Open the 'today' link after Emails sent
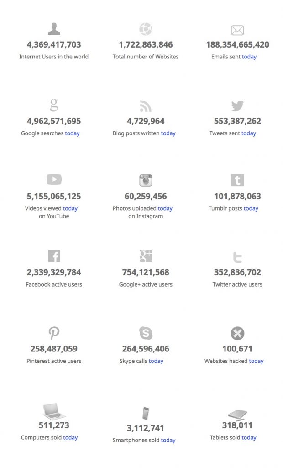Image resolution: width=283 pixels, height=468 pixels. click(x=249, y=57)
